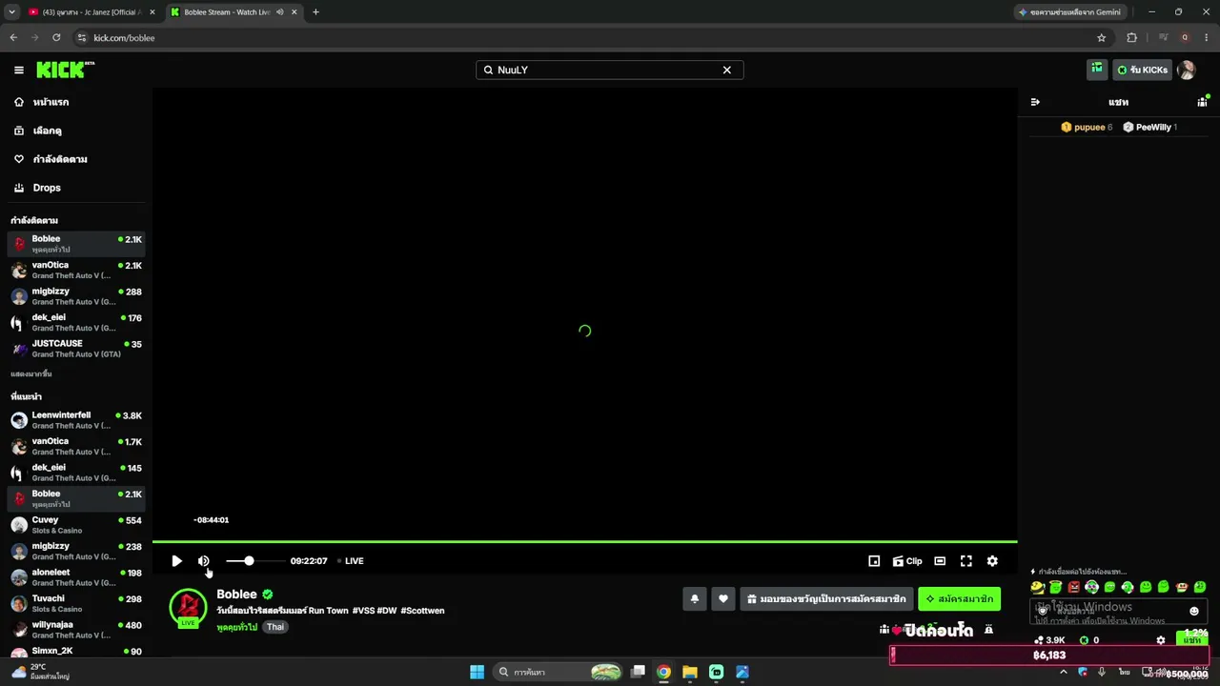Open migbizzy channel with 288 viewers
The width and height of the screenshot is (1220, 686).
[76, 296]
